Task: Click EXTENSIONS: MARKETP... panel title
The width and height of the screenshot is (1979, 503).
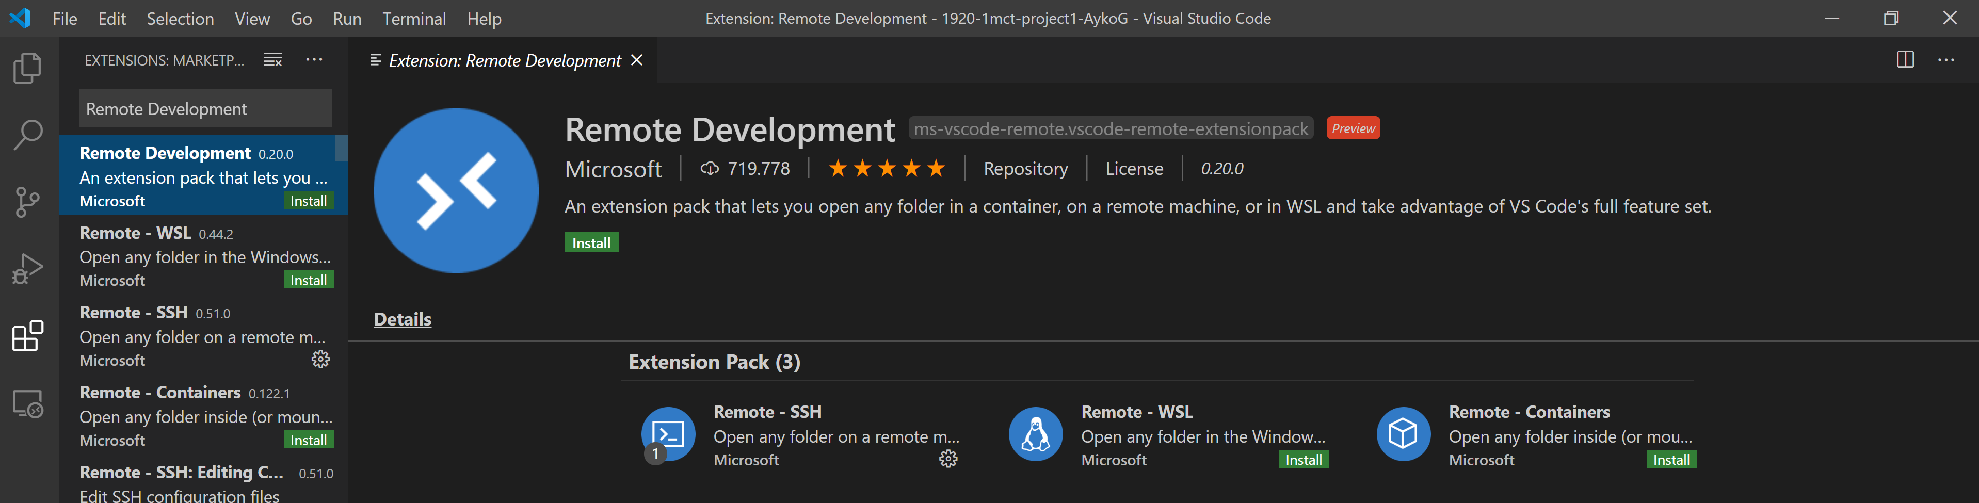Action: (x=165, y=60)
